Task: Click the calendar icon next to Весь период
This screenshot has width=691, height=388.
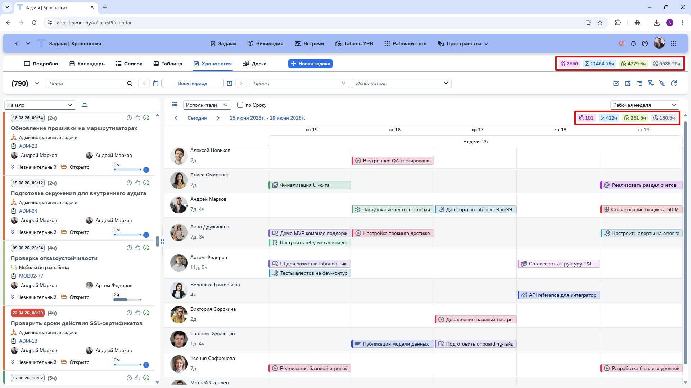Action: point(155,83)
